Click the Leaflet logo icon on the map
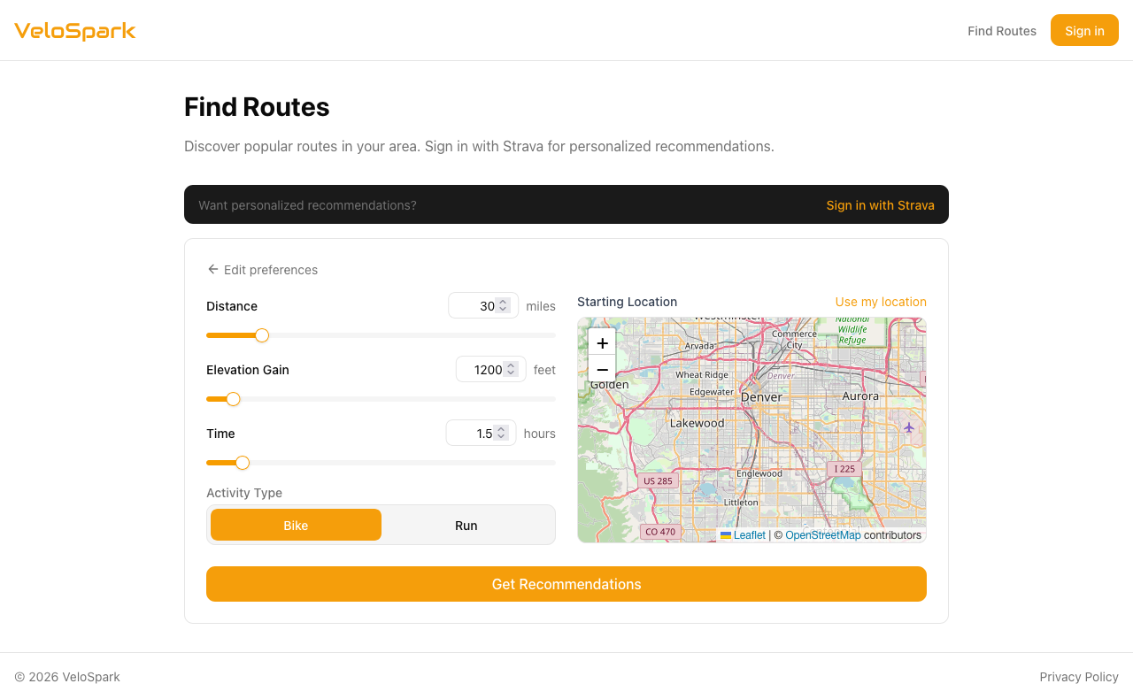The width and height of the screenshot is (1133, 699). 726,534
